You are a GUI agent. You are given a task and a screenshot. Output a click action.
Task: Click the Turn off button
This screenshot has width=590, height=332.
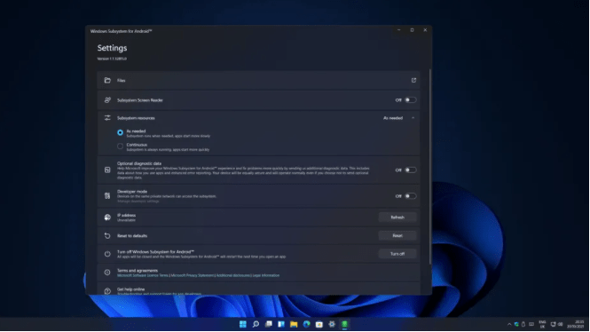coord(397,254)
